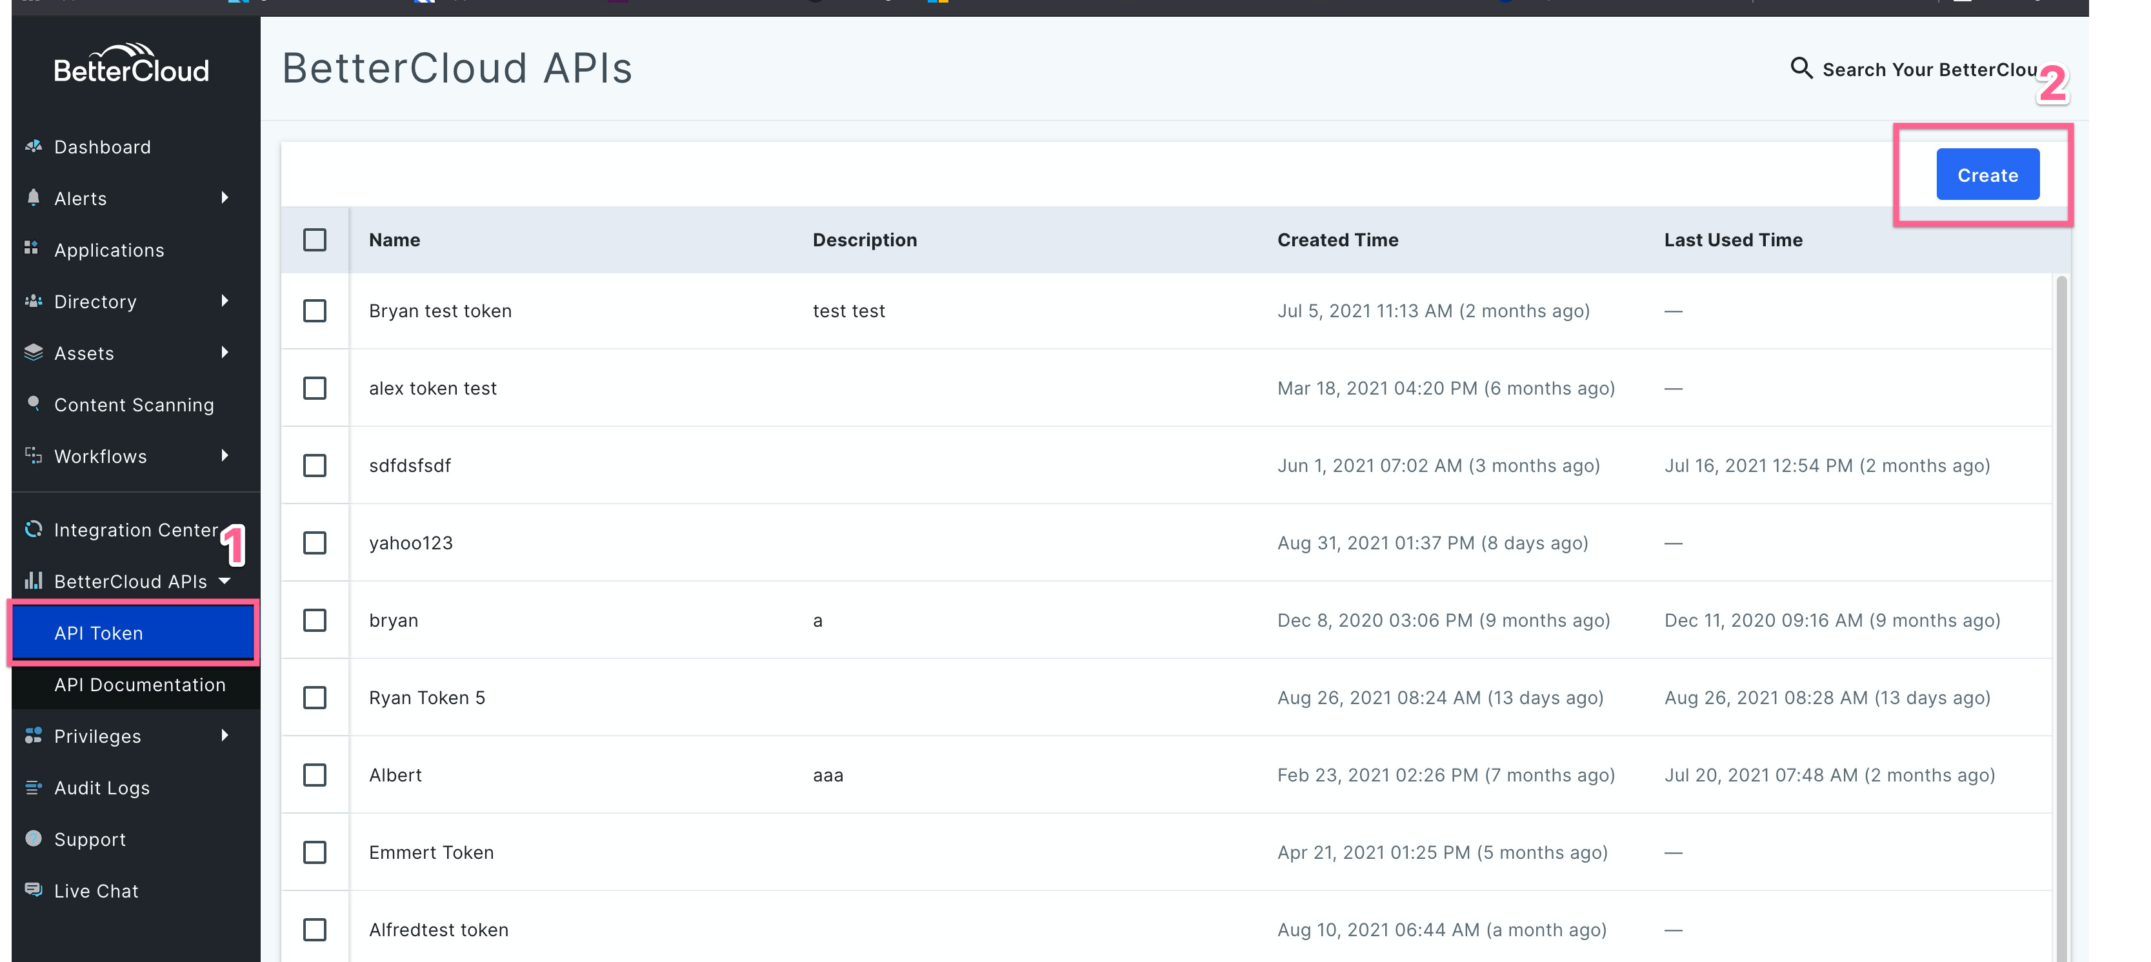Image resolution: width=2151 pixels, height=962 pixels.
Task: Select the Content Scanning icon
Action: (34, 405)
